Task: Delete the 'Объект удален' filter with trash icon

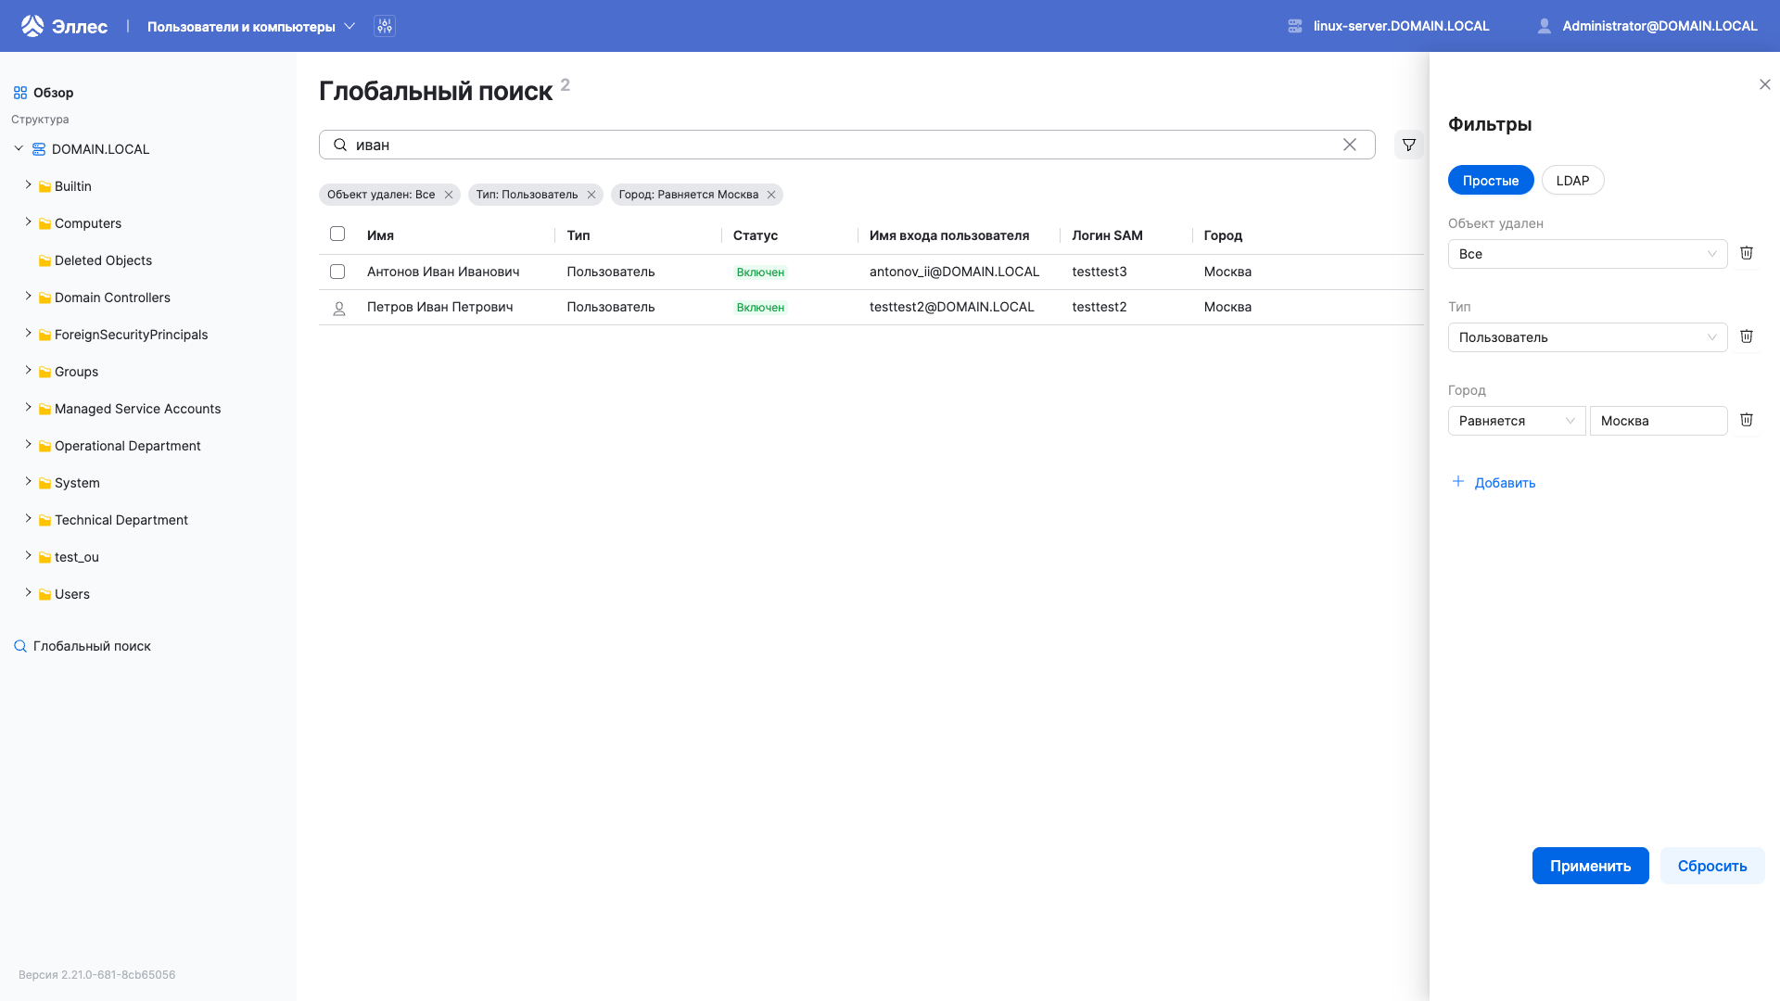Action: pyautogui.click(x=1747, y=253)
